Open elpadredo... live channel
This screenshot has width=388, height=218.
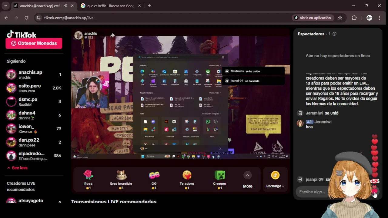tap(34, 156)
